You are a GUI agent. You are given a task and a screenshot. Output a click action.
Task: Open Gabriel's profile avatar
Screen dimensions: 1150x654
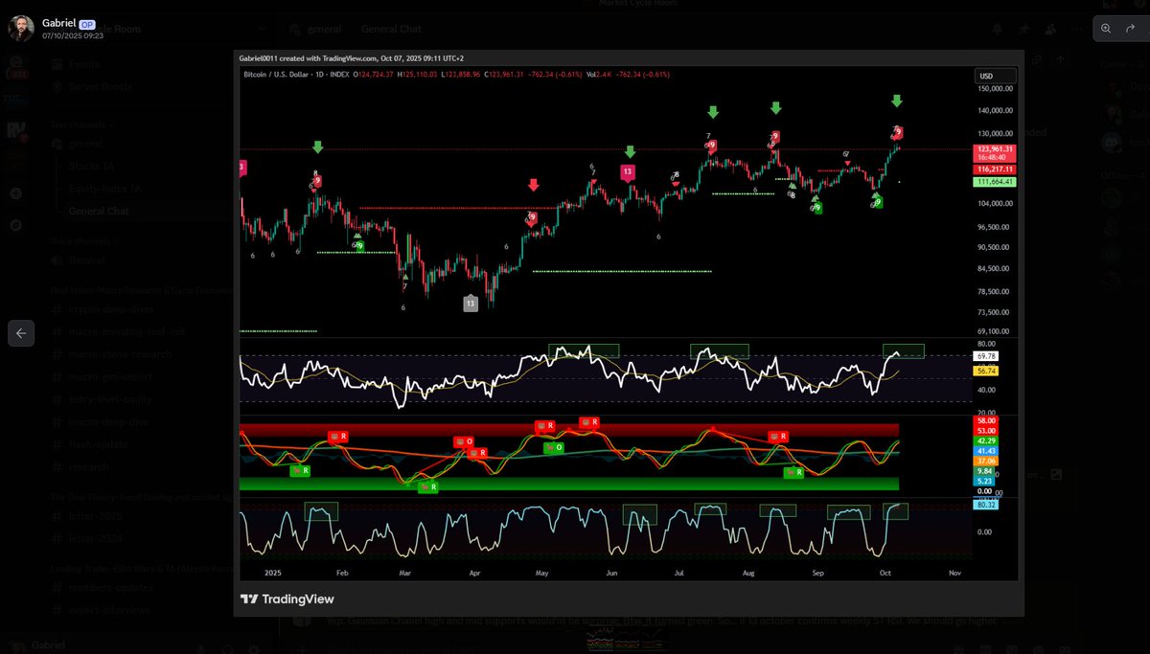click(x=22, y=28)
